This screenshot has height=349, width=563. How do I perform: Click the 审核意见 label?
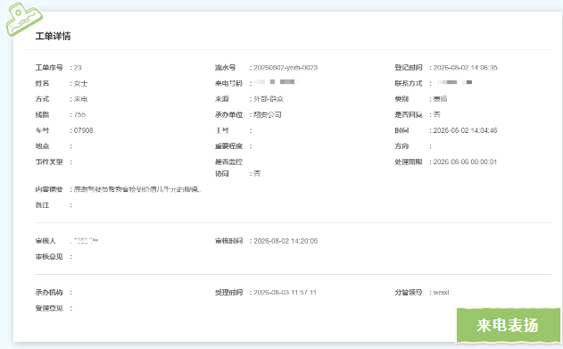tap(49, 257)
